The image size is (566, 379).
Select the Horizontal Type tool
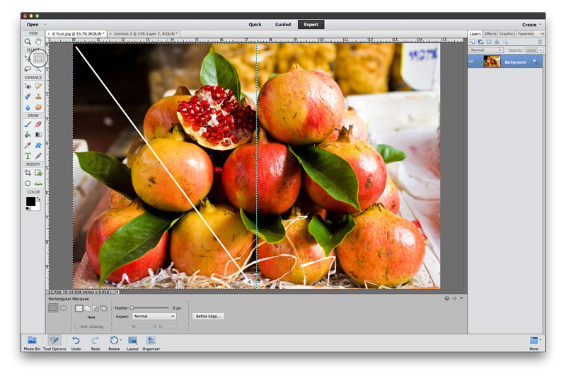(28, 156)
